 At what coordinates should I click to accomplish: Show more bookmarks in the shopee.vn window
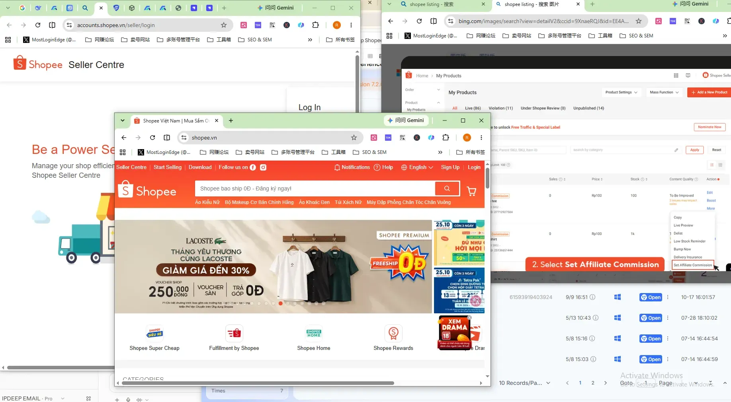440,152
